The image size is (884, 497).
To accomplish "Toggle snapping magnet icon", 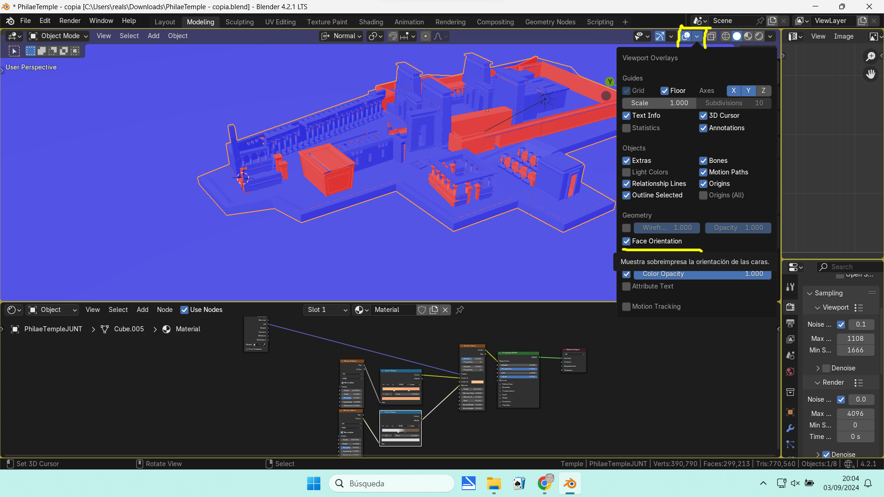I will point(393,36).
